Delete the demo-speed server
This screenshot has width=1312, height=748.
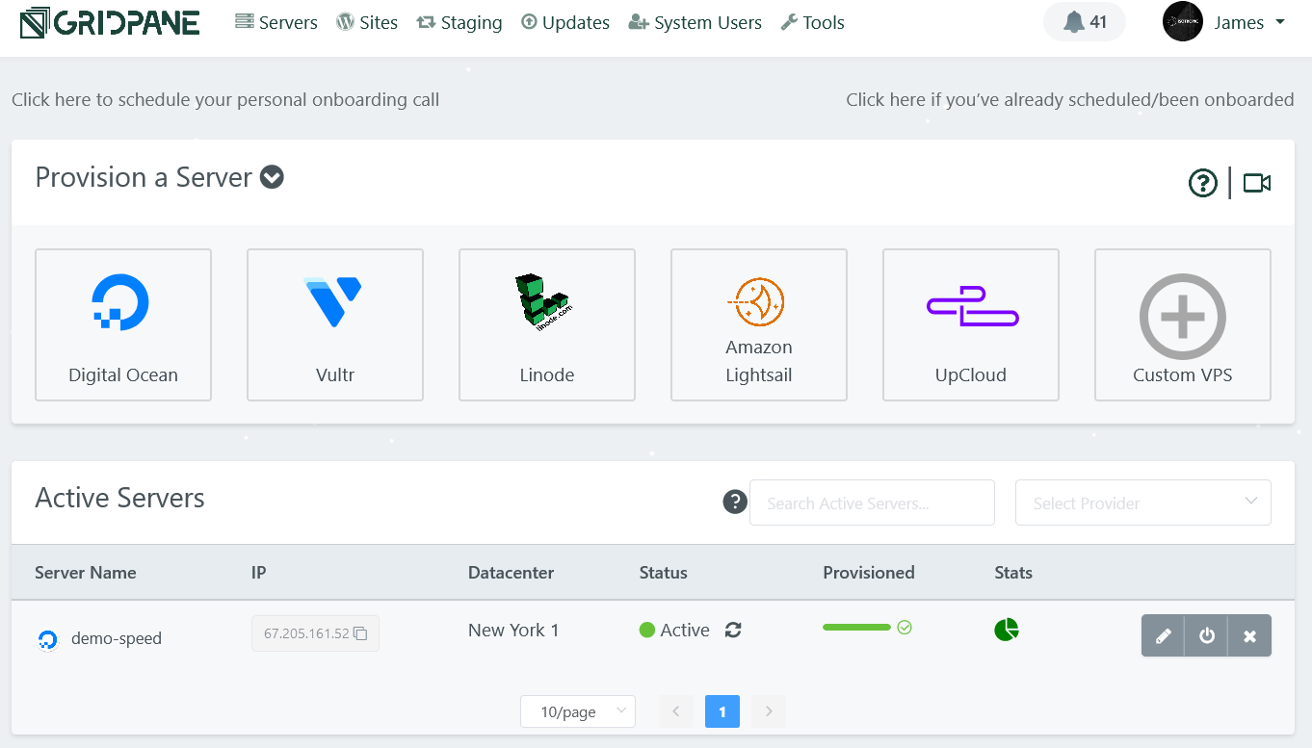pyautogui.click(x=1250, y=635)
